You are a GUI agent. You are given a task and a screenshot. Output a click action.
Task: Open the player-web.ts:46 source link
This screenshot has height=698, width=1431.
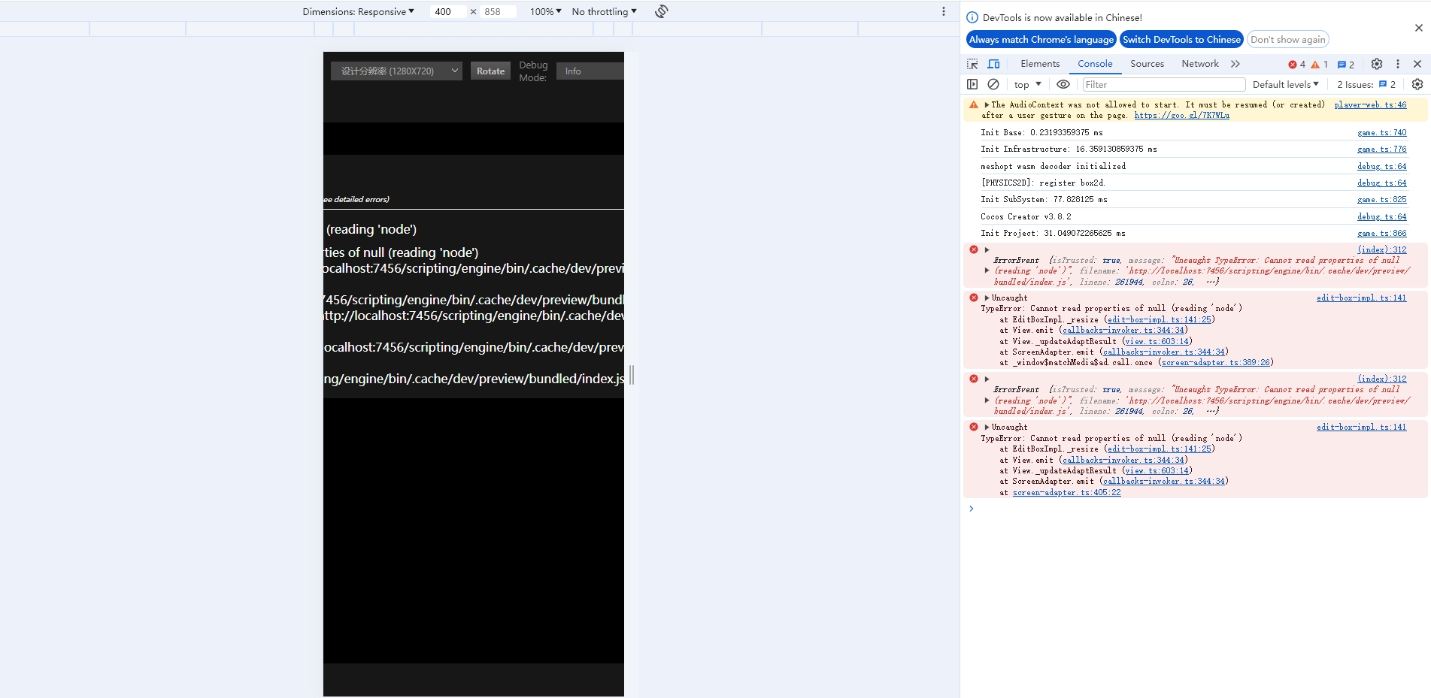tap(1370, 104)
